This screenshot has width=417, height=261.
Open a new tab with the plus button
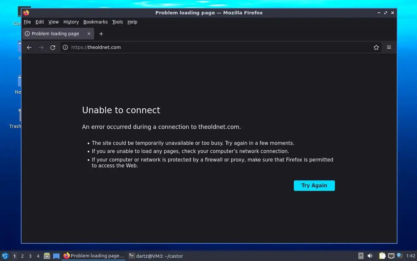click(x=101, y=34)
